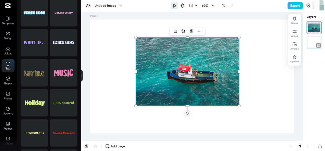The width and height of the screenshot is (325, 151).
Task: Go to next page arrow
Action: [308, 146]
